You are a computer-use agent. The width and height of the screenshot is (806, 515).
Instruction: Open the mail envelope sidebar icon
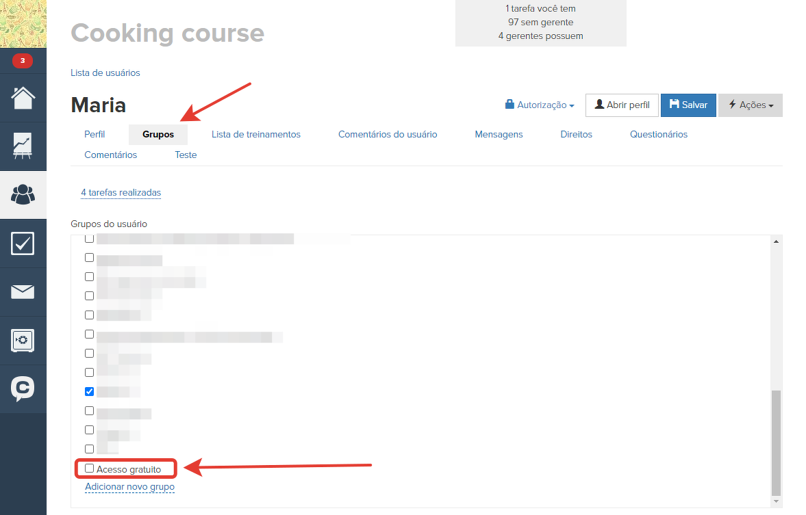(23, 292)
